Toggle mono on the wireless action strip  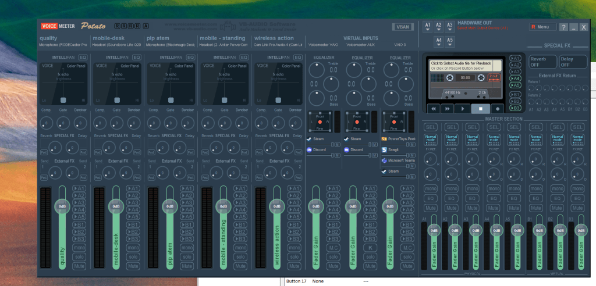tap(294, 248)
